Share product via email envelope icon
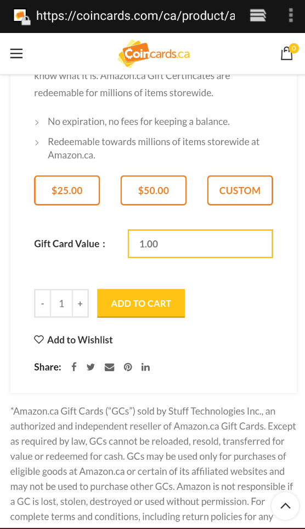The height and width of the screenshot is (529, 305). (x=109, y=367)
